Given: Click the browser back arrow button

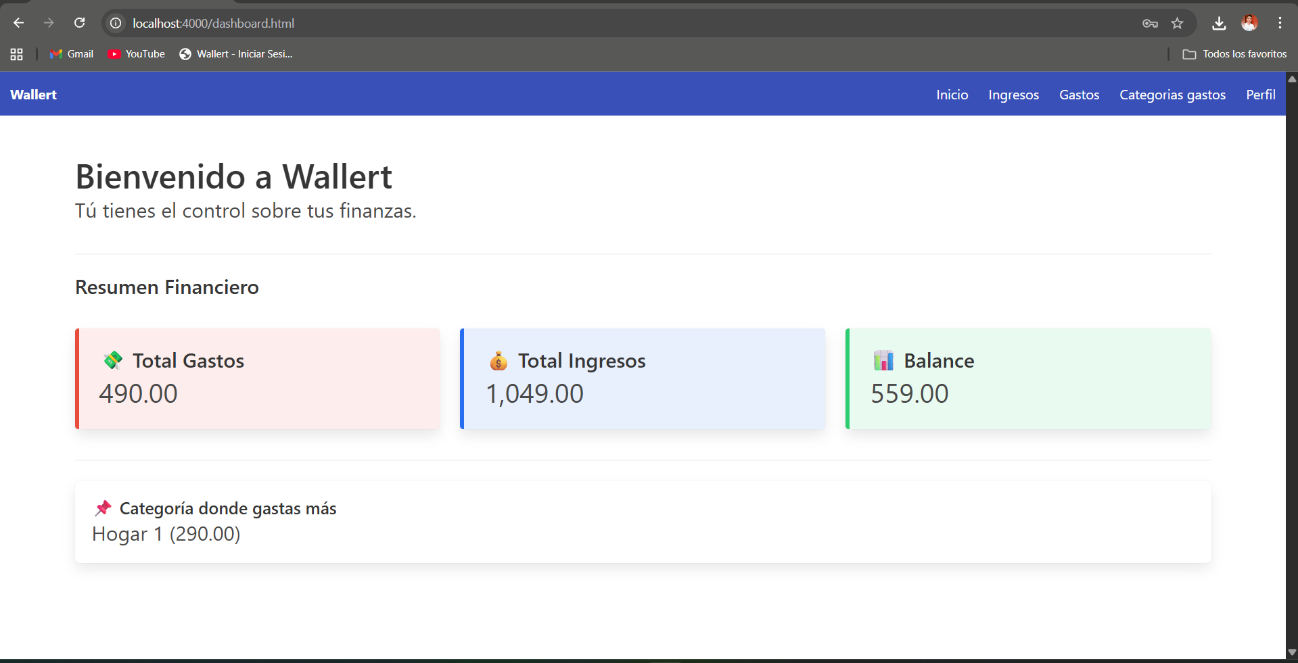Looking at the screenshot, I should [x=18, y=23].
